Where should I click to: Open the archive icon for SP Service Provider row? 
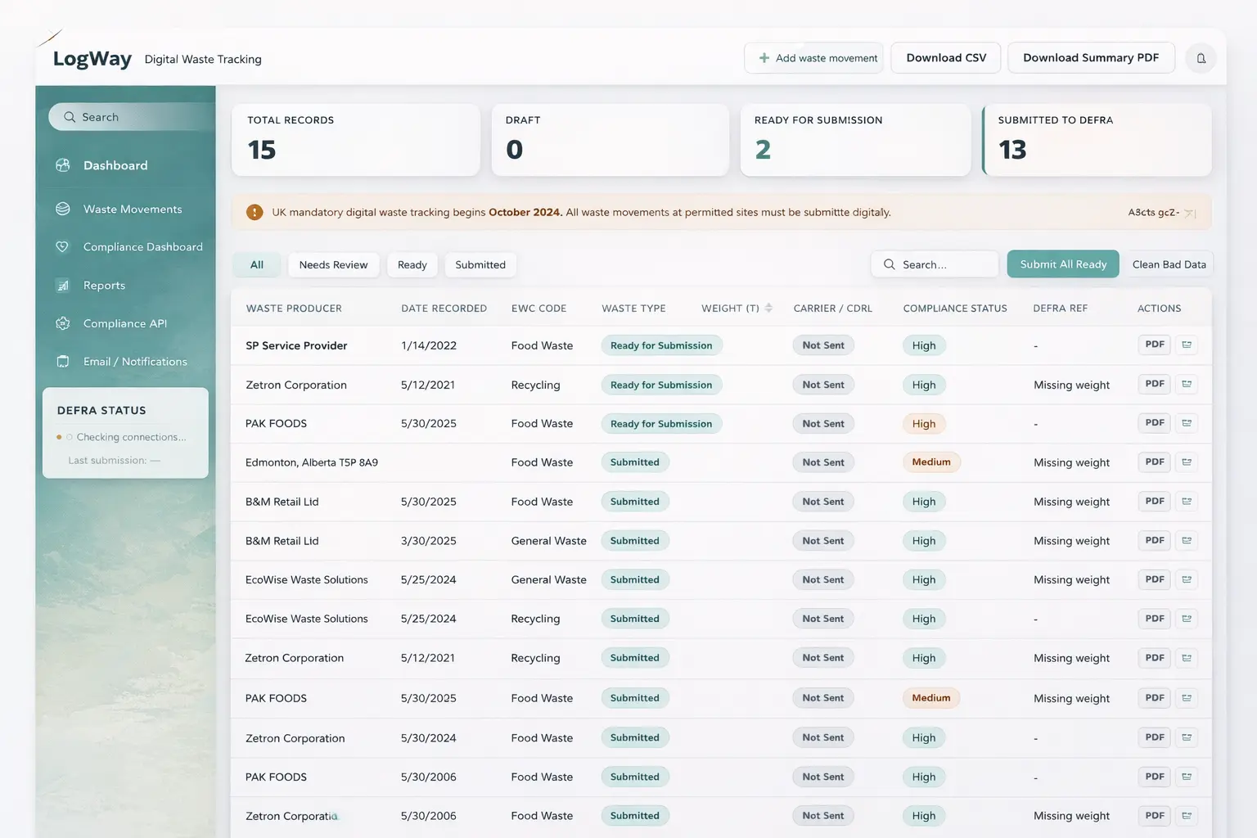click(x=1187, y=345)
